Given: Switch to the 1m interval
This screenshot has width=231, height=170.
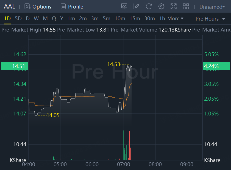Looking at the screenshot, I should point(71,19).
